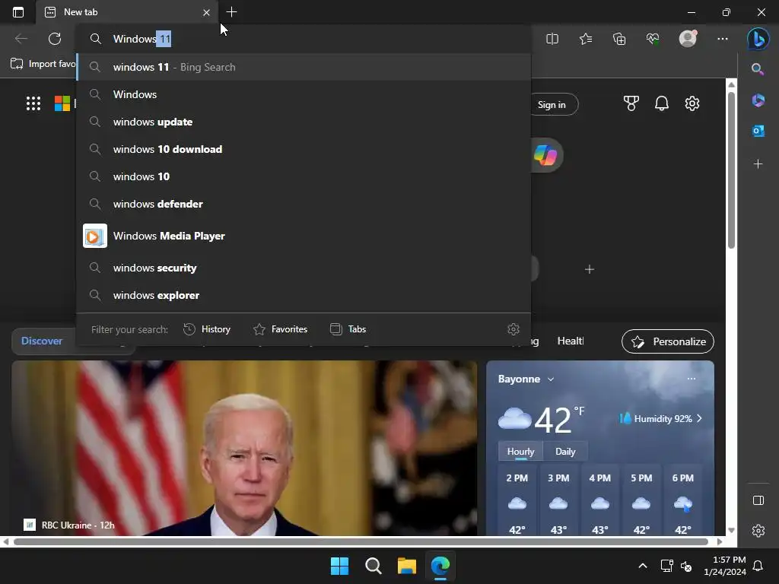Open the Split screen icon

pyautogui.click(x=552, y=39)
